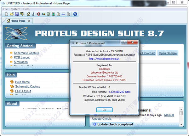Click the blue Help question-mark icon

(75, 14)
